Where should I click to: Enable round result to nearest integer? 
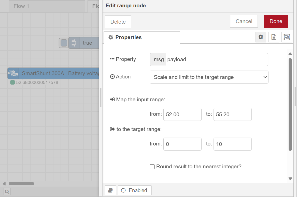pyautogui.click(x=152, y=167)
